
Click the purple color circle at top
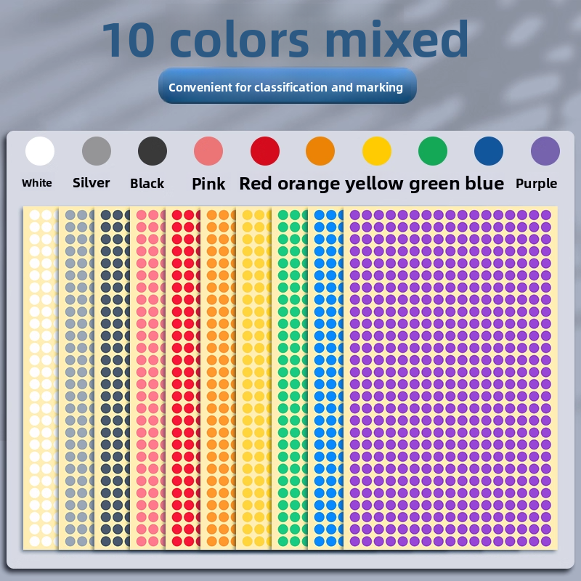coord(545,151)
